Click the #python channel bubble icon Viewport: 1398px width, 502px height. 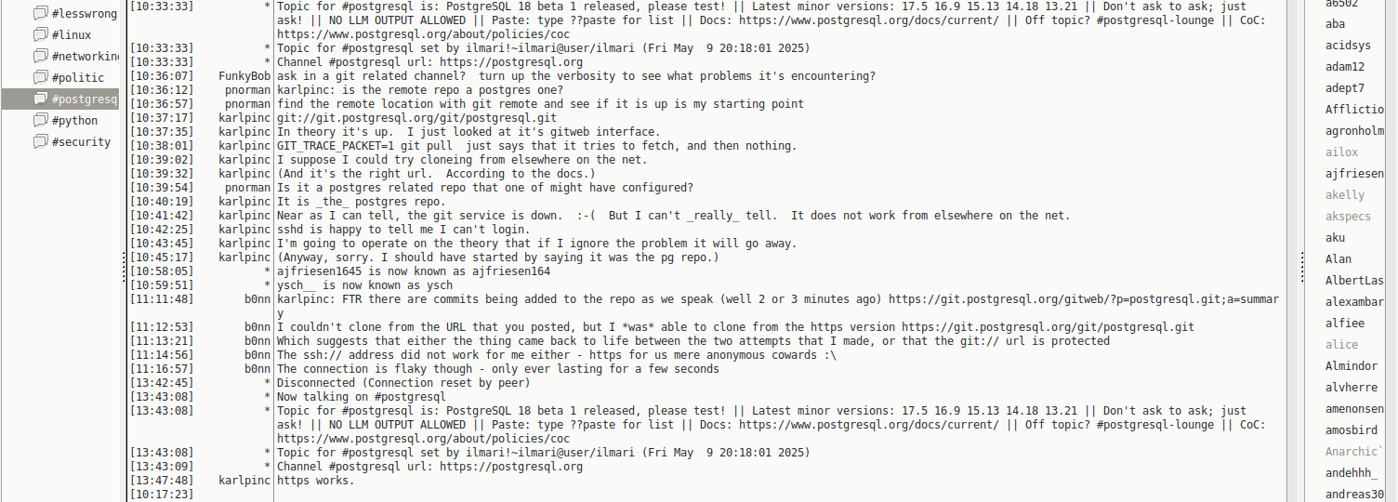coord(40,121)
